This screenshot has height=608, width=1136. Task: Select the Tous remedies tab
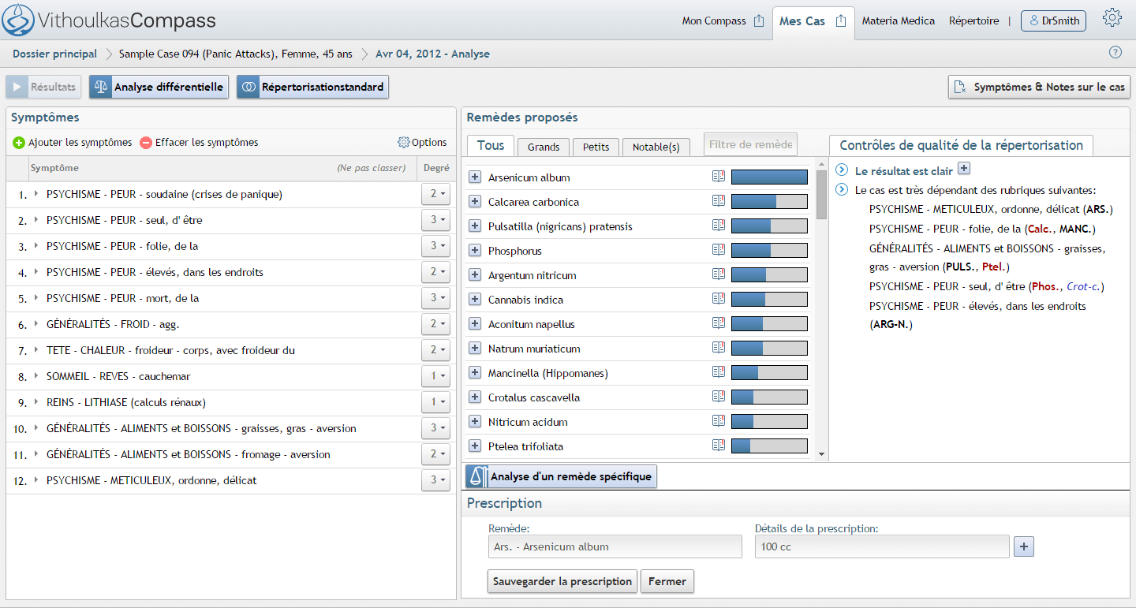click(x=491, y=145)
